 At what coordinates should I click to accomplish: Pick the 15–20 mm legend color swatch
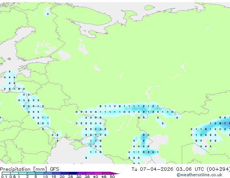click(57, 173)
